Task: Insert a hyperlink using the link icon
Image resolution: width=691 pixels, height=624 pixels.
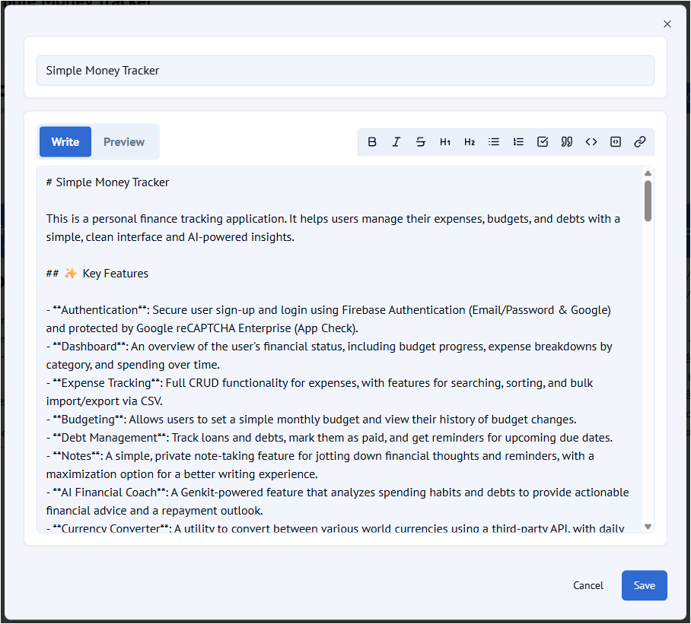Action: point(640,142)
